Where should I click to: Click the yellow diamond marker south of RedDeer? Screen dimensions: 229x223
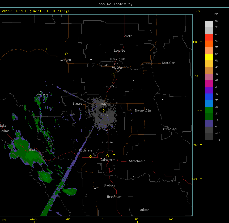pos(113,74)
